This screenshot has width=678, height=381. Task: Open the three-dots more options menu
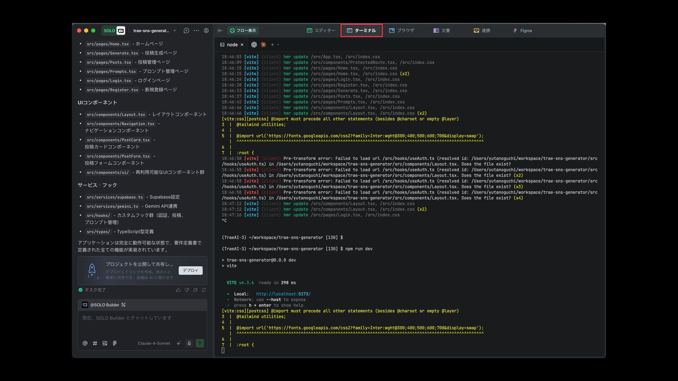(196, 31)
